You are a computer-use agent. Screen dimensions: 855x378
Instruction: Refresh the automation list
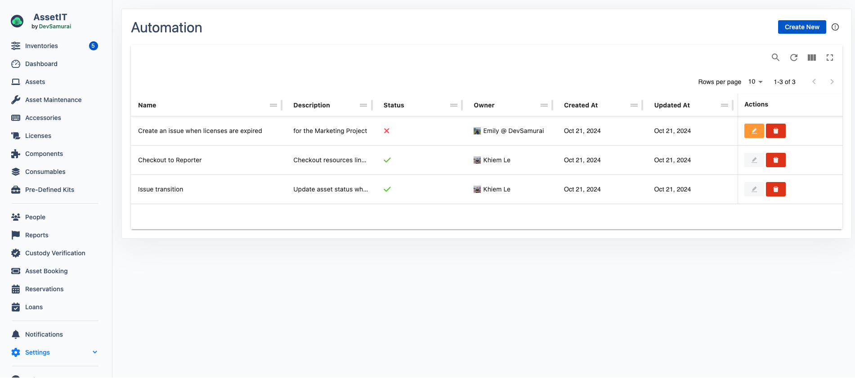[x=794, y=58]
